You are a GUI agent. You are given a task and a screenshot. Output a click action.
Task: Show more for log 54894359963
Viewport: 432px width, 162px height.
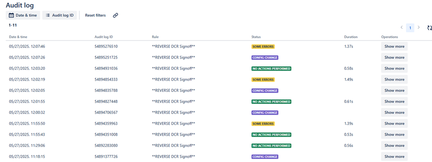point(394,124)
